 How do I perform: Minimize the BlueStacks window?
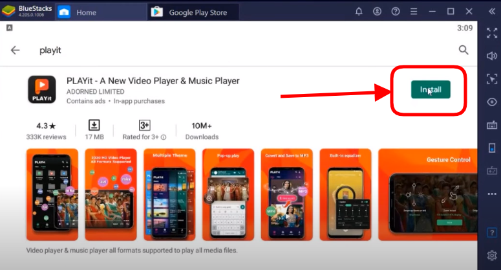tap(432, 12)
